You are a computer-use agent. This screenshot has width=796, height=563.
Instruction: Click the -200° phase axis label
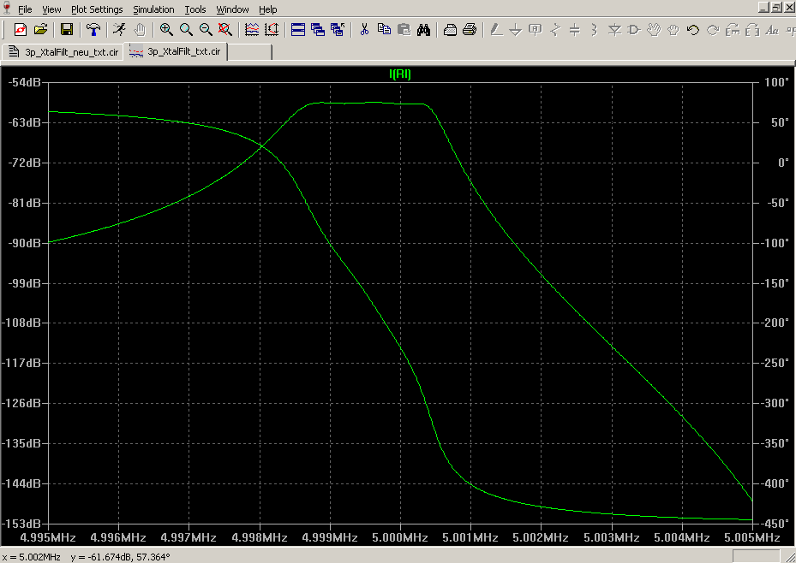click(775, 323)
